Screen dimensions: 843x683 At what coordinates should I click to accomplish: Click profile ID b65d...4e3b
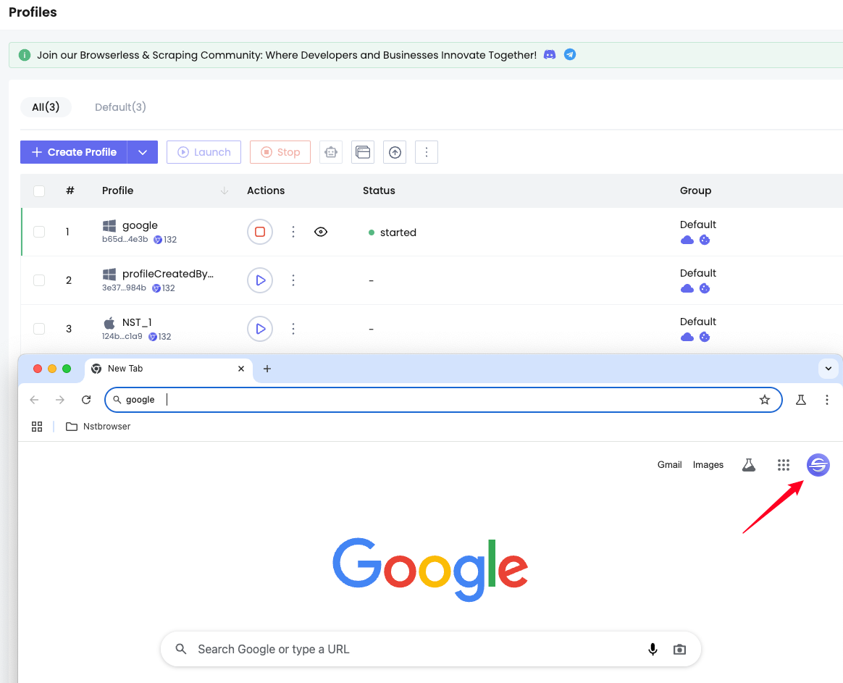(125, 239)
